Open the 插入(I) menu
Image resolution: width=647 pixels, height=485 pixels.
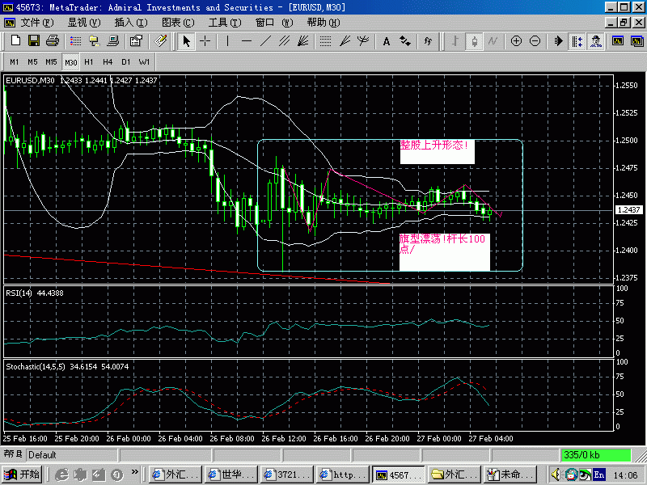131,23
